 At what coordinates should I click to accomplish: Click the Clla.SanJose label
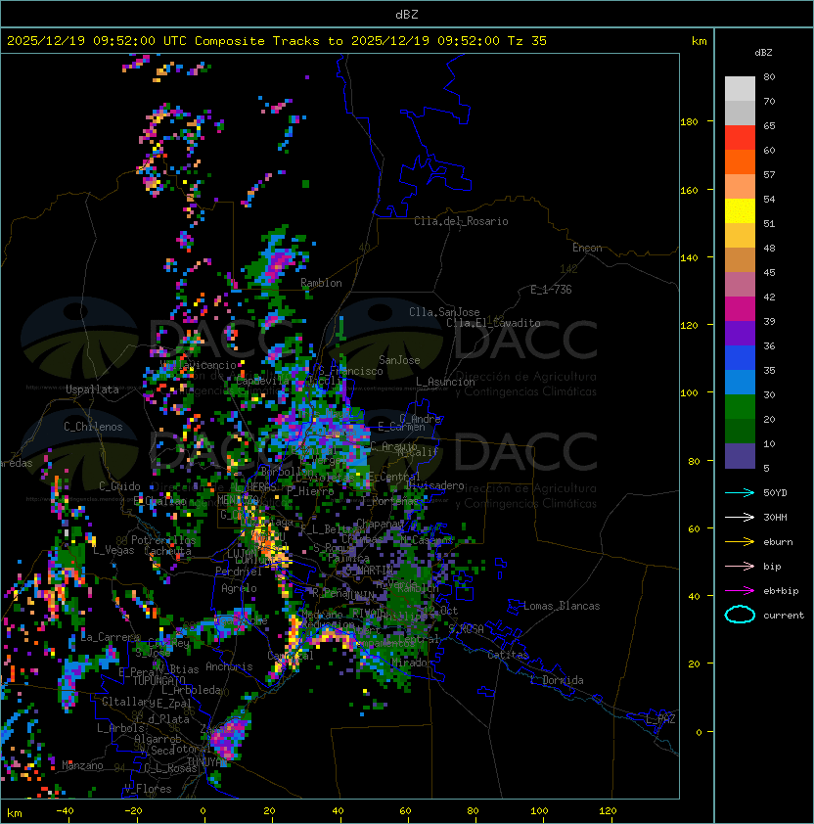click(444, 312)
